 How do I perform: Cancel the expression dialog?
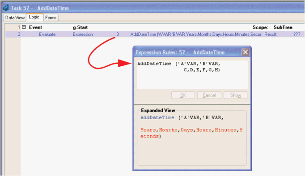pyautogui.click(x=209, y=95)
